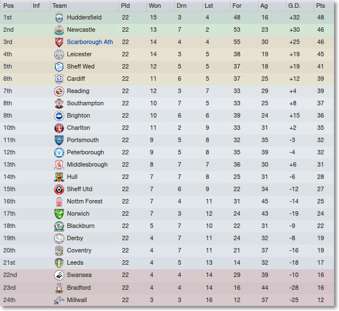Click the Southampton club crest
Screen dimensions: 339x311
[x=59, y=104]
